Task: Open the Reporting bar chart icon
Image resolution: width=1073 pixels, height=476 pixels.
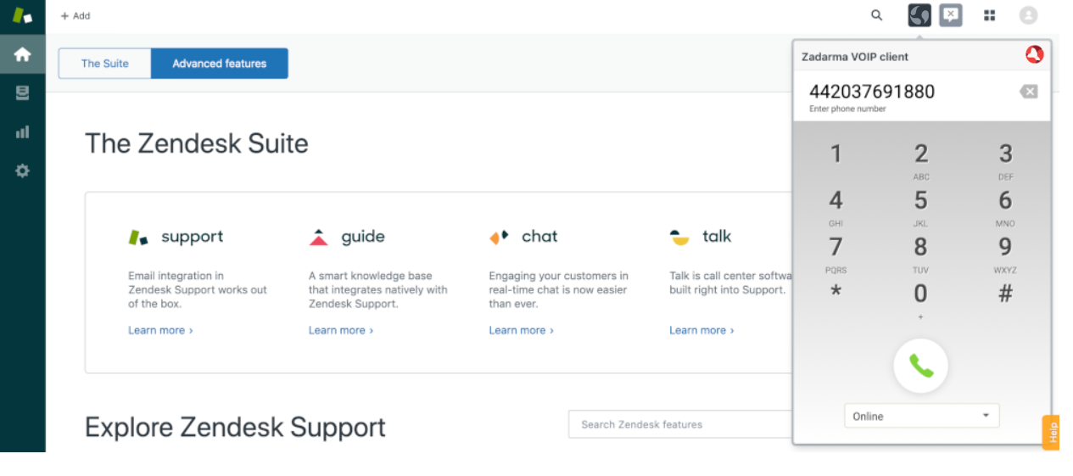Action: click(x=22, y=132)
